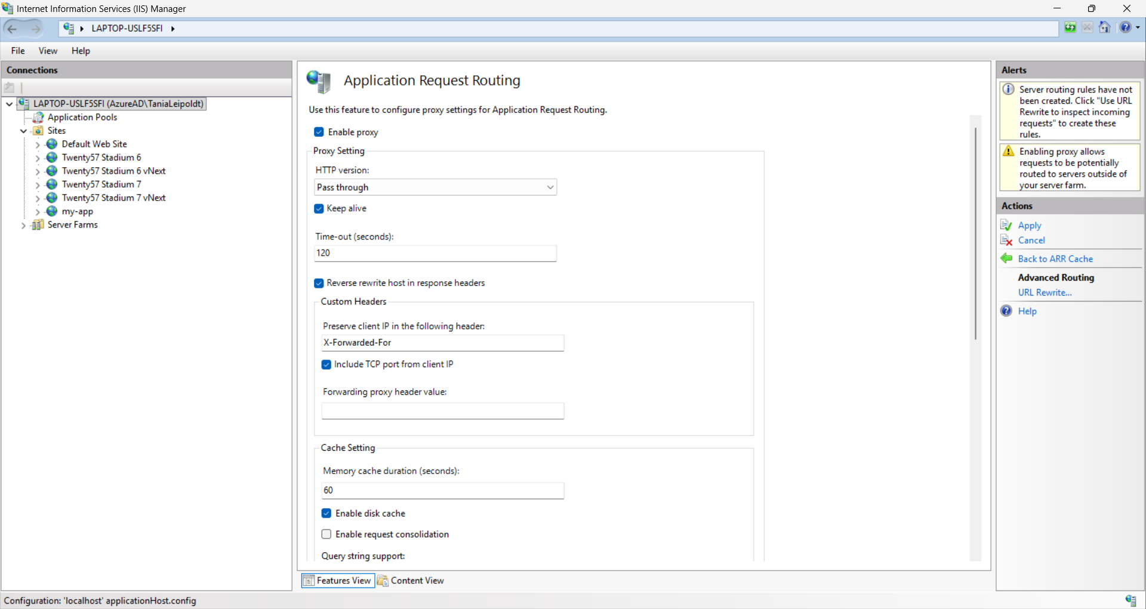This screenshot has width=1146, height=609.
Task: Expand the Twenty57 Stadium 6 node
Action: click(x=38, y=158)
